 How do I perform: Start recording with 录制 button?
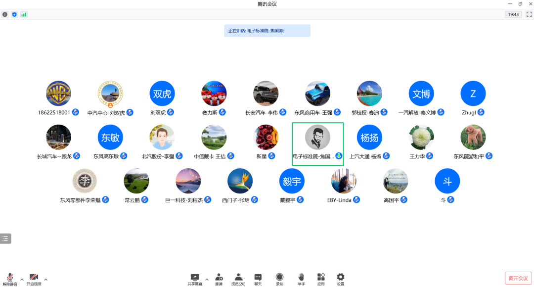coord(279,279)
